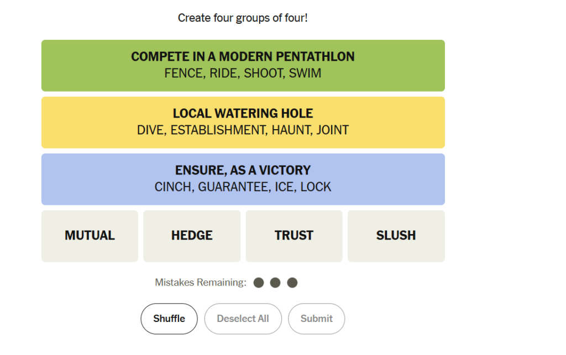The width and height of the screenshot is (566, 355).
Task: Click the blue ENSURE, AS A VICTORY heading
Action: click(243, 170)
